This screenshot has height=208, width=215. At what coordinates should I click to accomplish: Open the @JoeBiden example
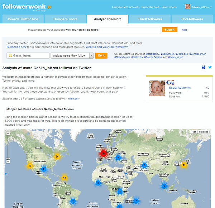coord(181,54)
